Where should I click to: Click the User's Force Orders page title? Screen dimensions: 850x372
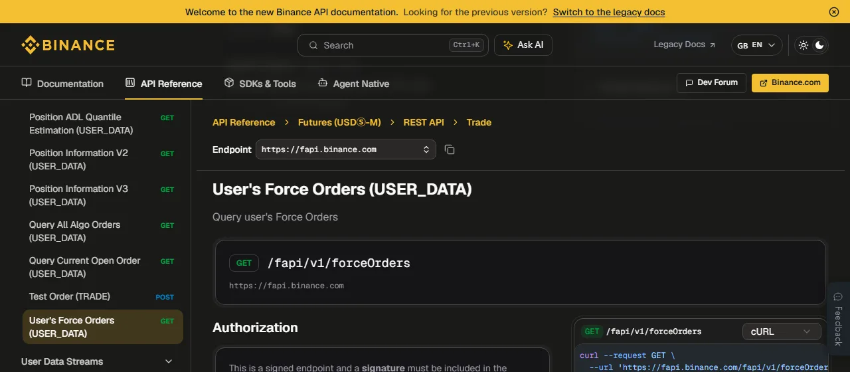pyautogui.click(x=342, y=189)
